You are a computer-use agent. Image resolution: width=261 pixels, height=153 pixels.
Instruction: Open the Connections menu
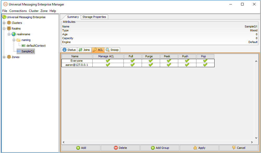(x=18, y=11)
